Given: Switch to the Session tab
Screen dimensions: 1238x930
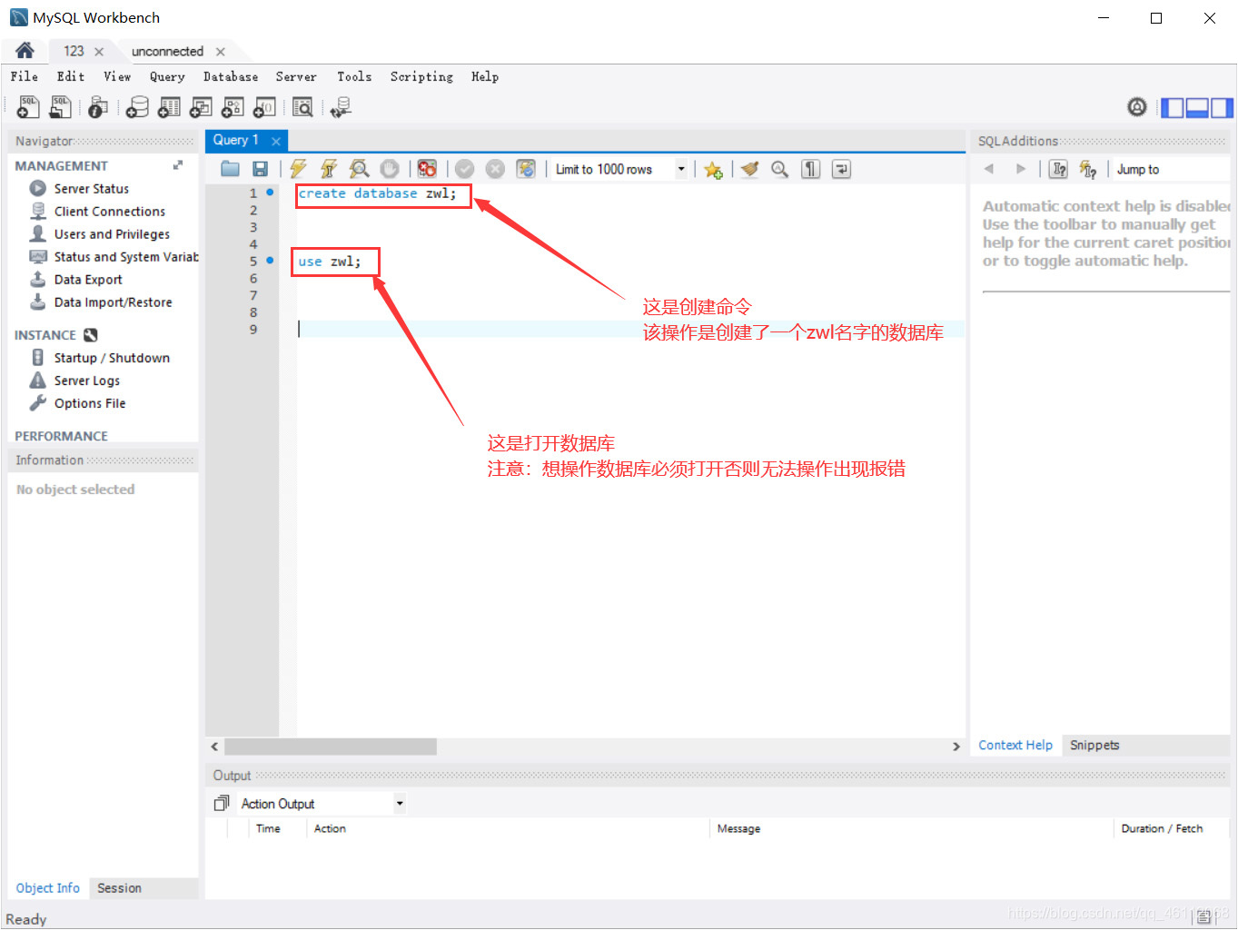Looking at the screenshot, I should [x=120, y=888].
